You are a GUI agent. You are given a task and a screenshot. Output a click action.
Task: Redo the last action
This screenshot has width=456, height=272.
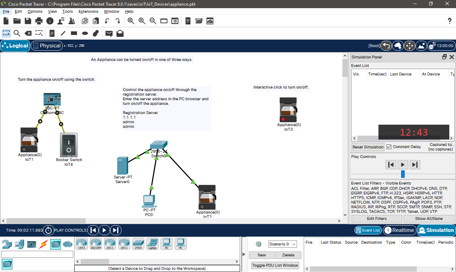click(118, 21)
